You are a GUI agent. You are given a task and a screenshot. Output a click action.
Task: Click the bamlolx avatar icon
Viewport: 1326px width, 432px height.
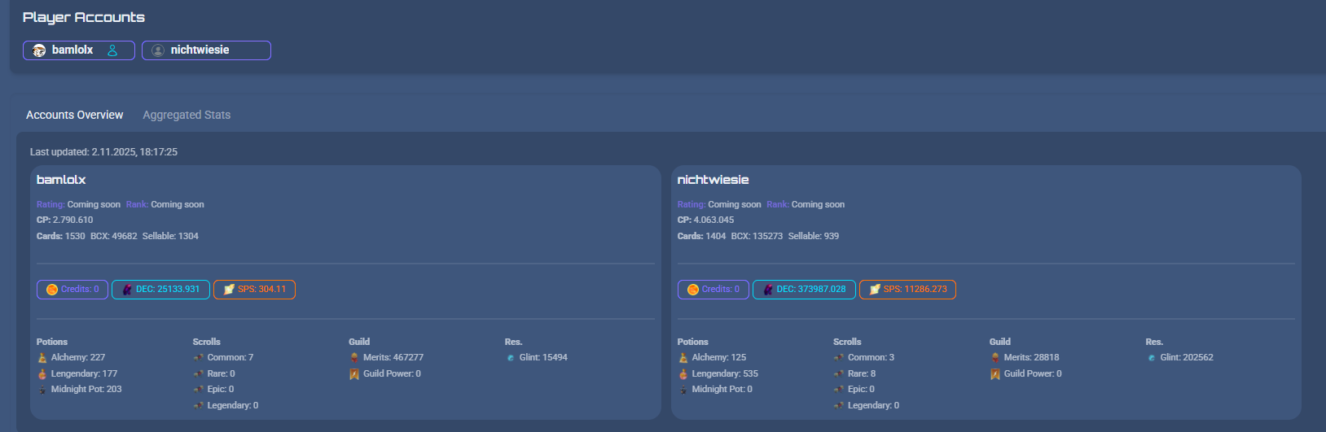pyautogui.click(x=39, y=50)
